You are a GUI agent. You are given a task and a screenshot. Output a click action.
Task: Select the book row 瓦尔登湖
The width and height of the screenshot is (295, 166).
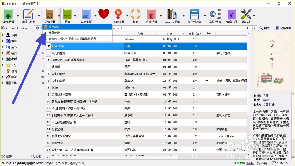pos(146,129)
